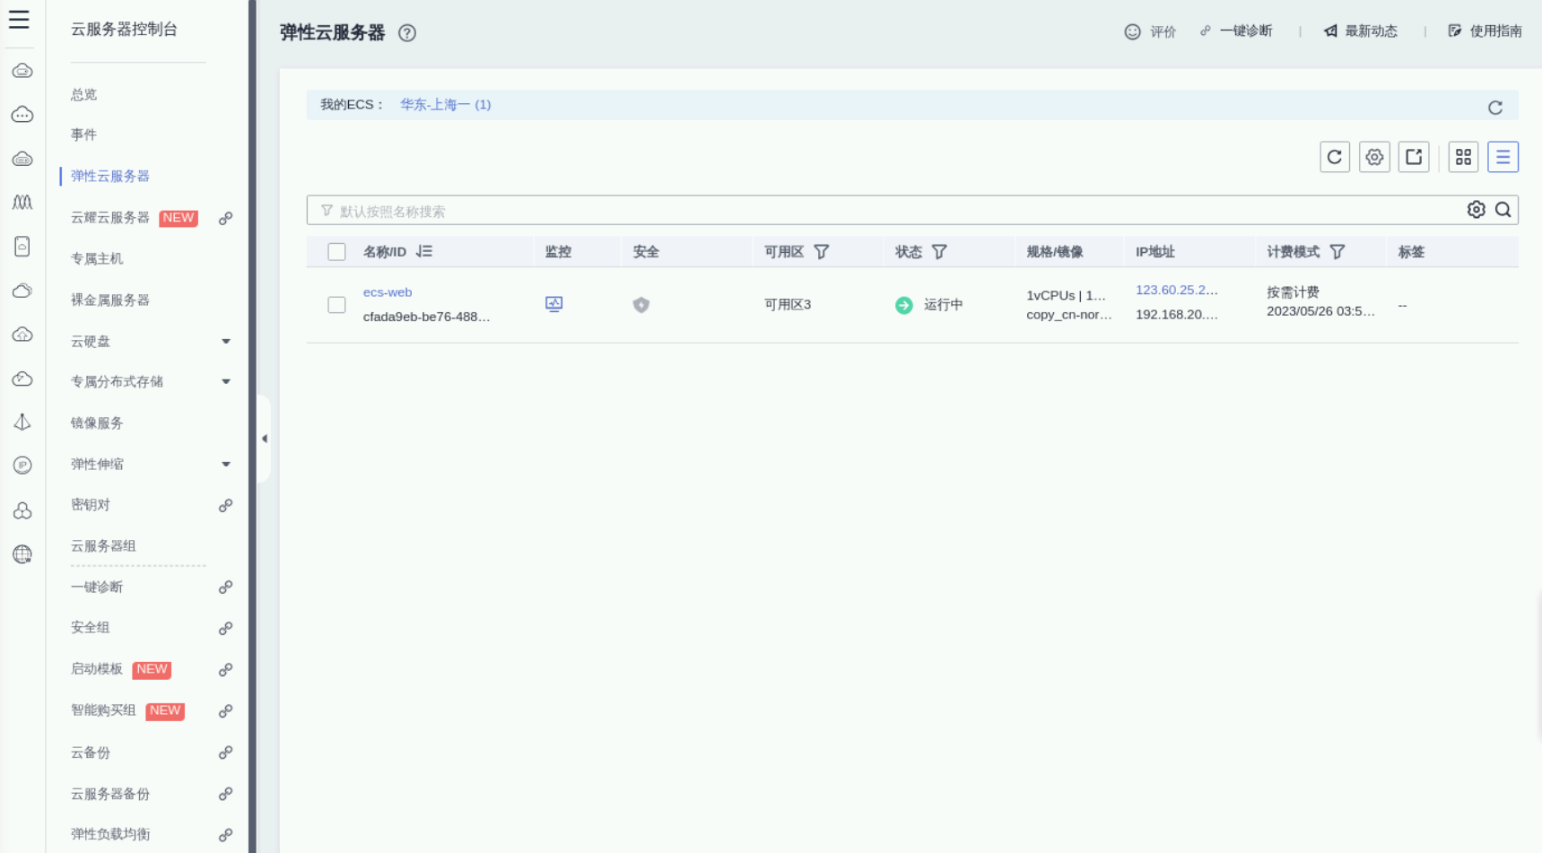The height and width of the screenshot is (853, 1542).
Task: Open the hamburger menu at top left
Action: point(19,19)
